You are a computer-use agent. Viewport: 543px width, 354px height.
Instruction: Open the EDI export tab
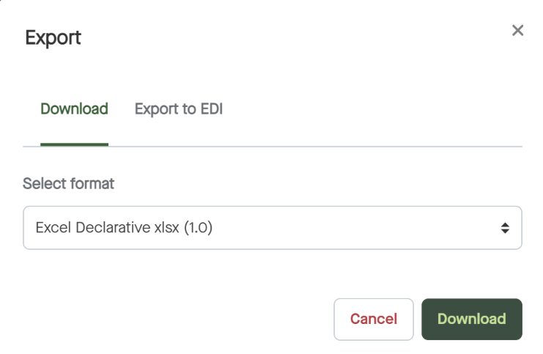pyautogui.click(x=179, y=109)
